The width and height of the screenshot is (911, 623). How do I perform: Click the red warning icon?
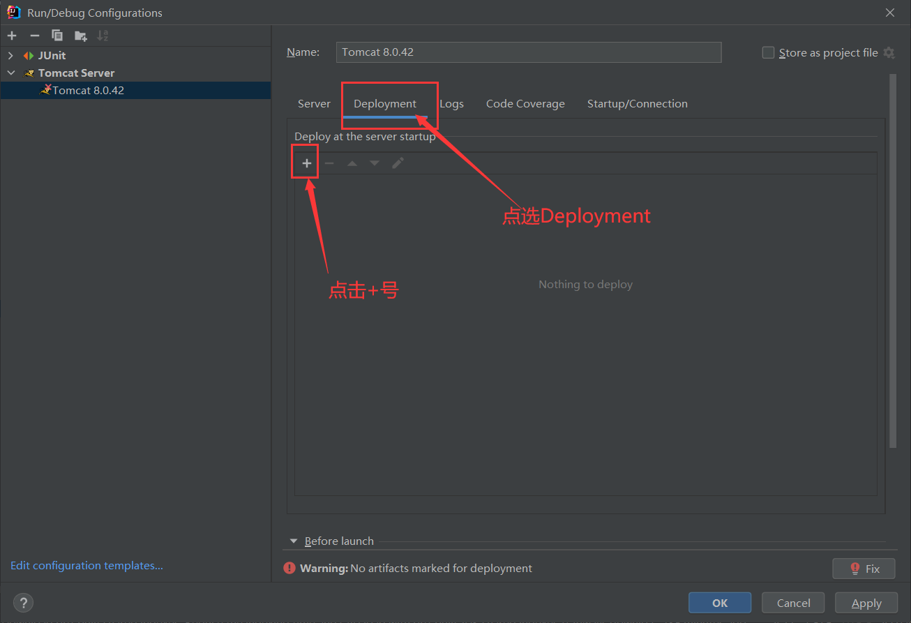point(289,568)
